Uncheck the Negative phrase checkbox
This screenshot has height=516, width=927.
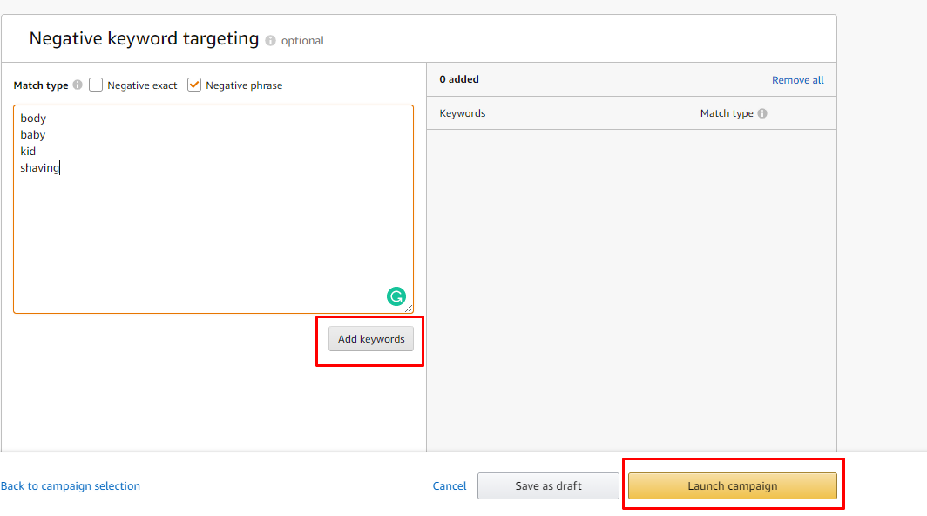coord(194,85)
